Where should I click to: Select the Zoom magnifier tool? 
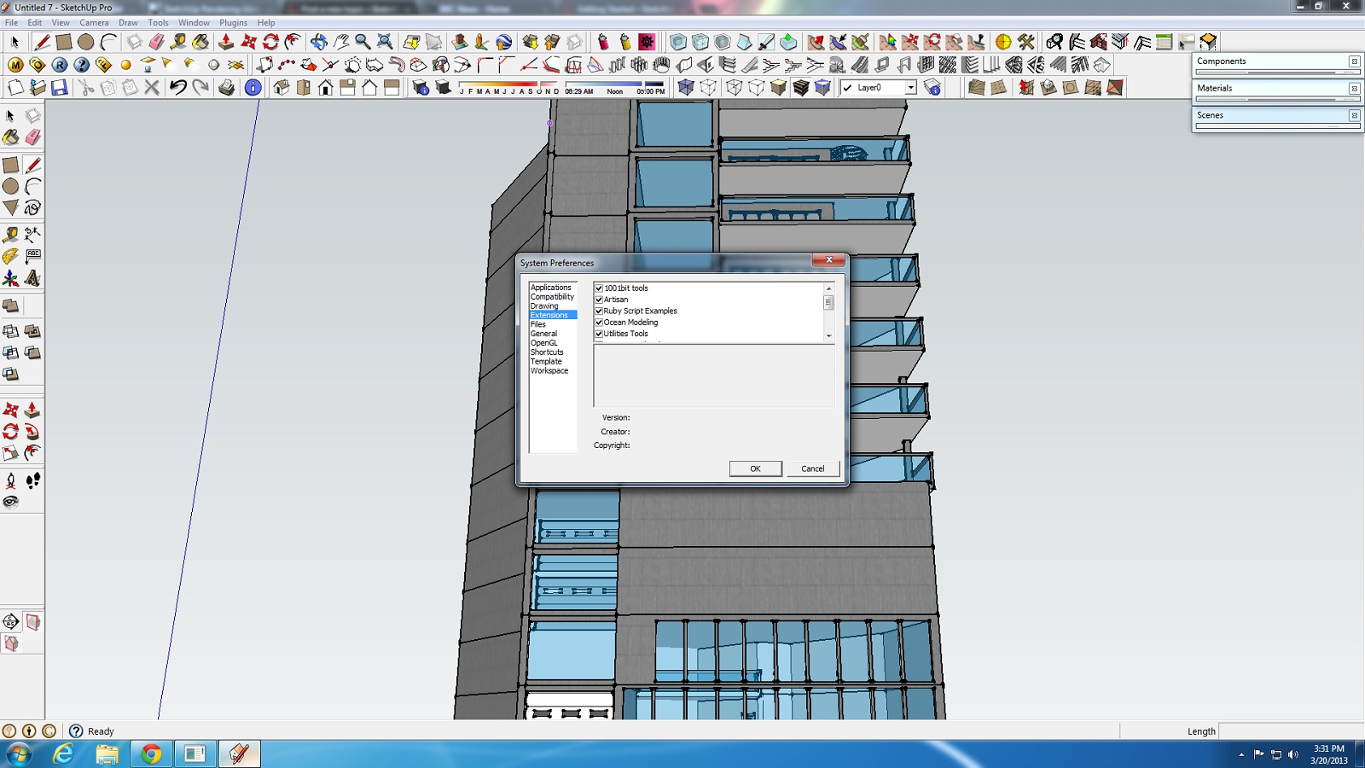coord(363,42)
